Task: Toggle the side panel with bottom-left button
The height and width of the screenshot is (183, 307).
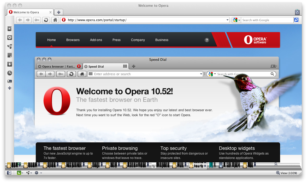Action: [x=9, y=173]
